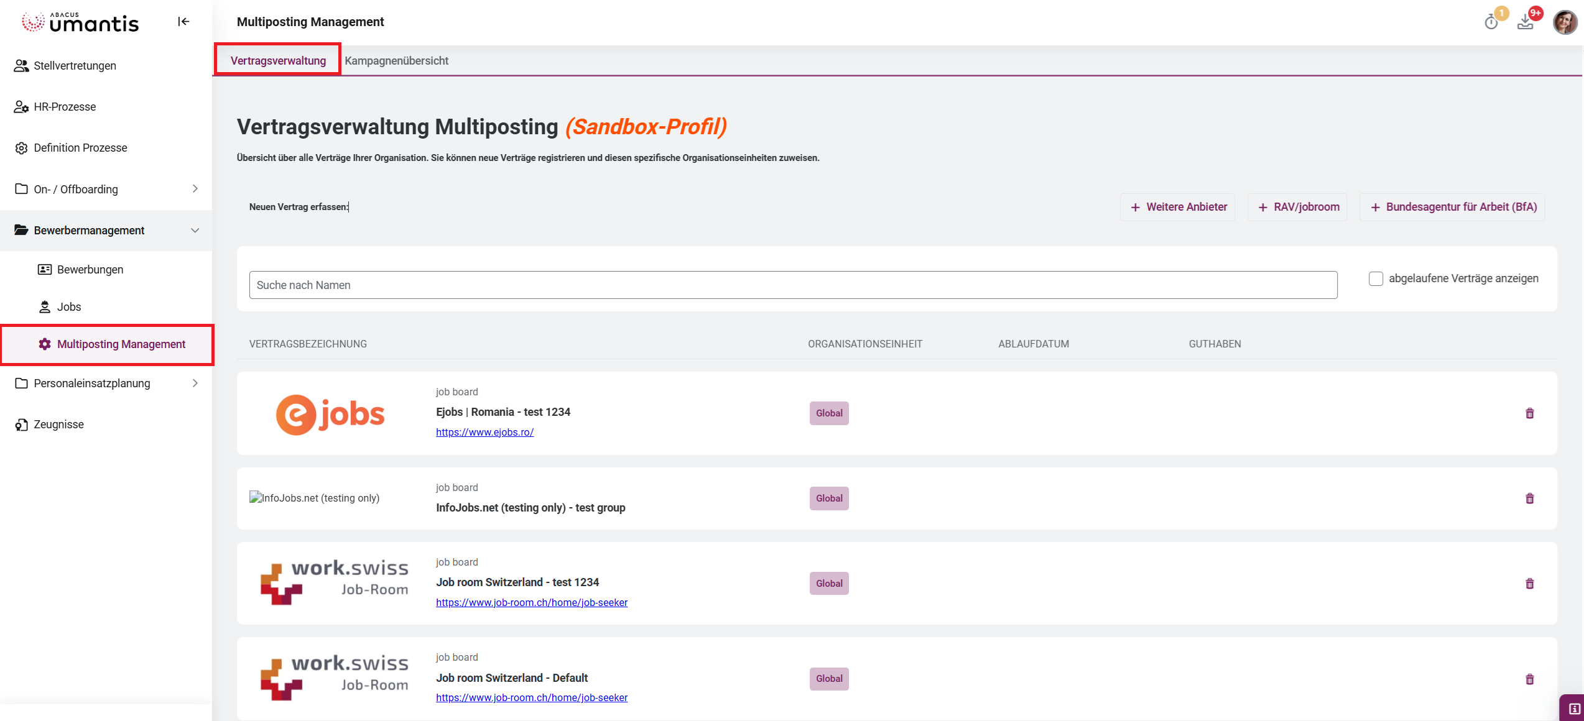Expand the Personaleinsatzplanung menu

point(195,383)
